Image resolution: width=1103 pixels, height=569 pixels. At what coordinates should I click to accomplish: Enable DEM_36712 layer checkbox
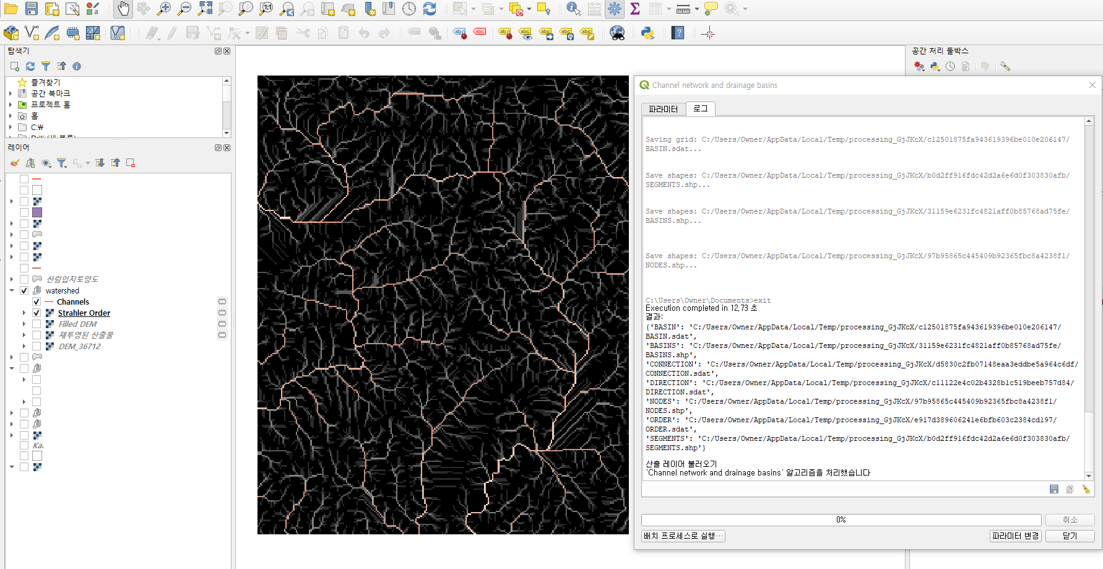point(37,346)
